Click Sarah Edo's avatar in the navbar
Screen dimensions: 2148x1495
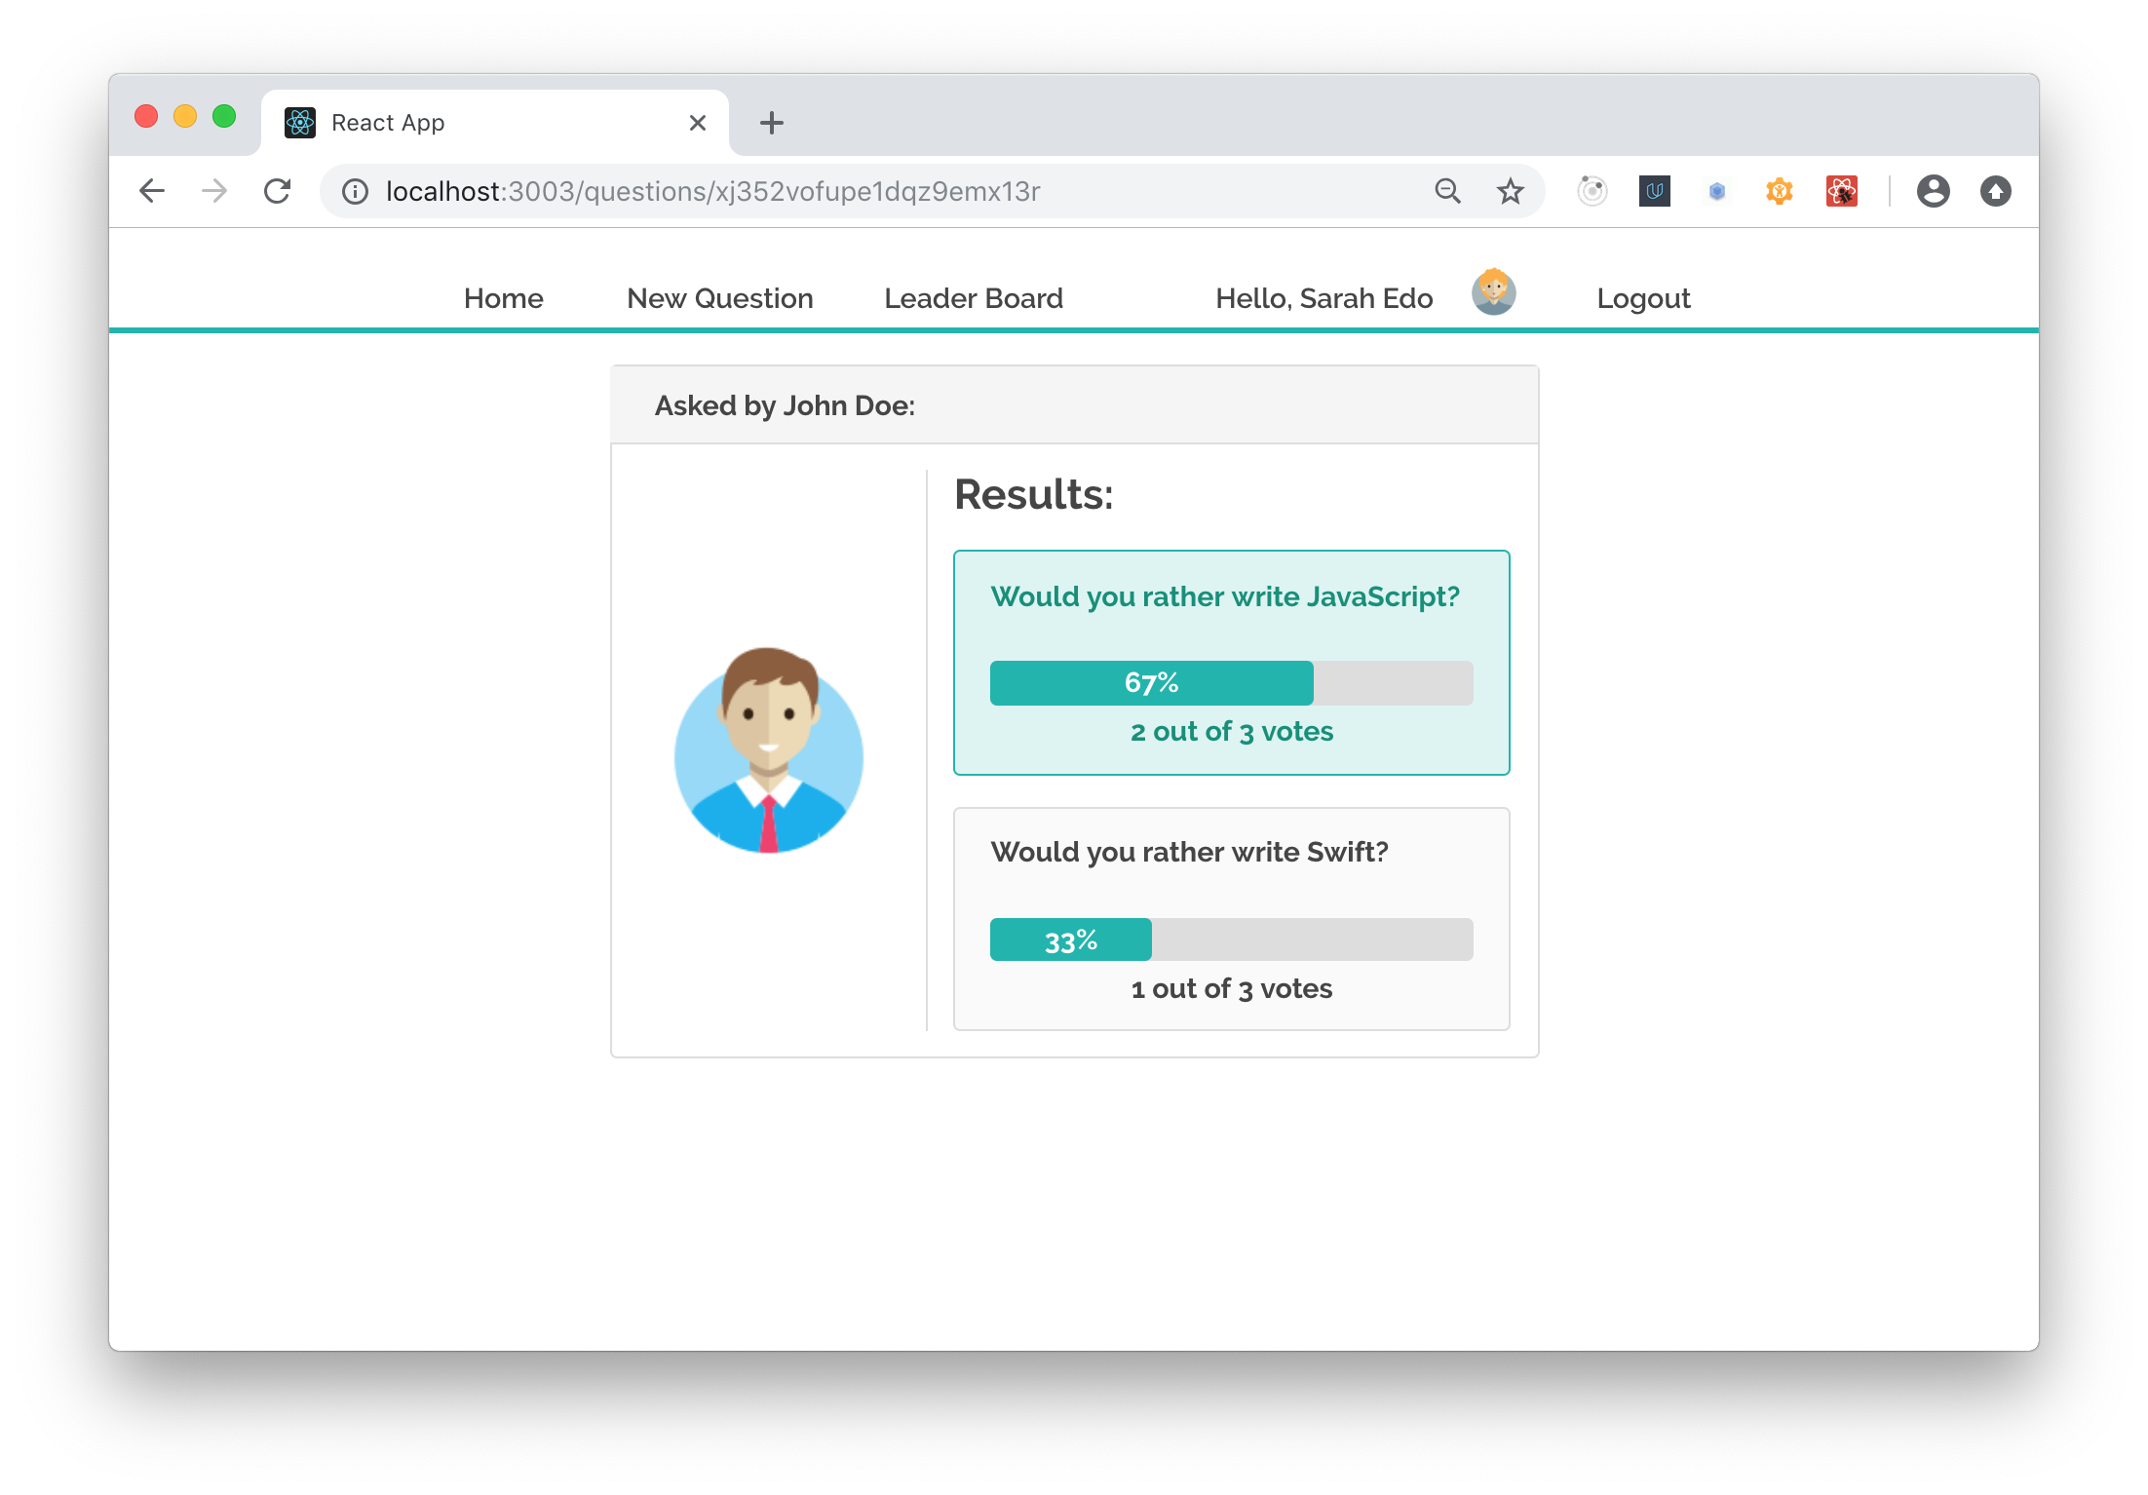[x=1494, y=292]
